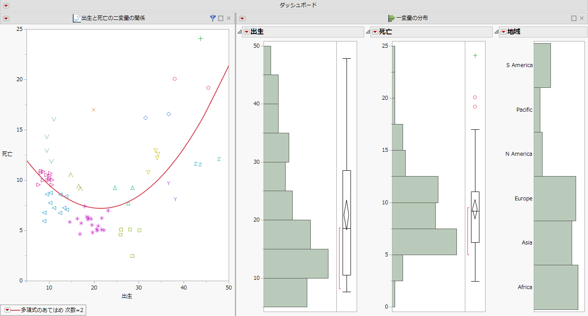This screenshot has width=588, height=316.
Task: Click the 出生 outlier box plot box
Action: click(x=347, y=223)
